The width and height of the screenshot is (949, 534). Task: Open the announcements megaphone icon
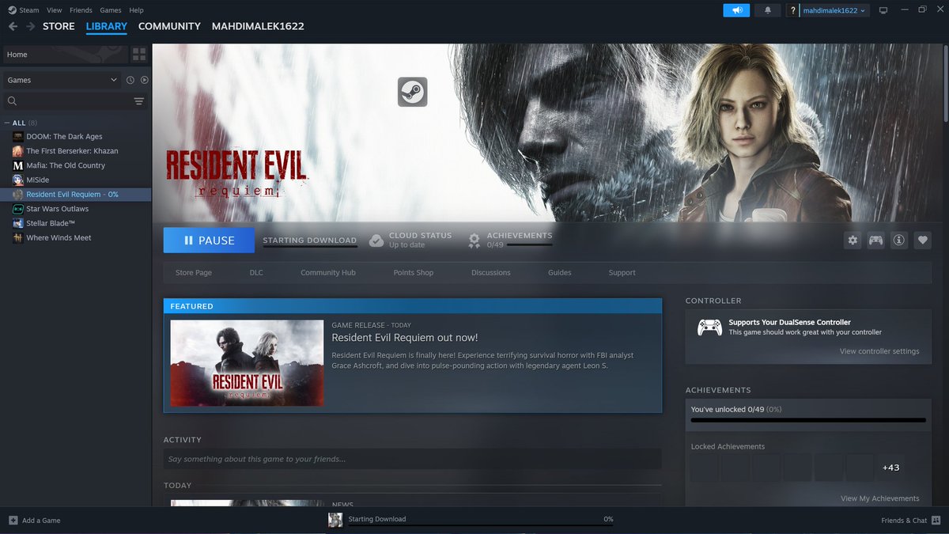pyautogui.click(x=736, y=10)
